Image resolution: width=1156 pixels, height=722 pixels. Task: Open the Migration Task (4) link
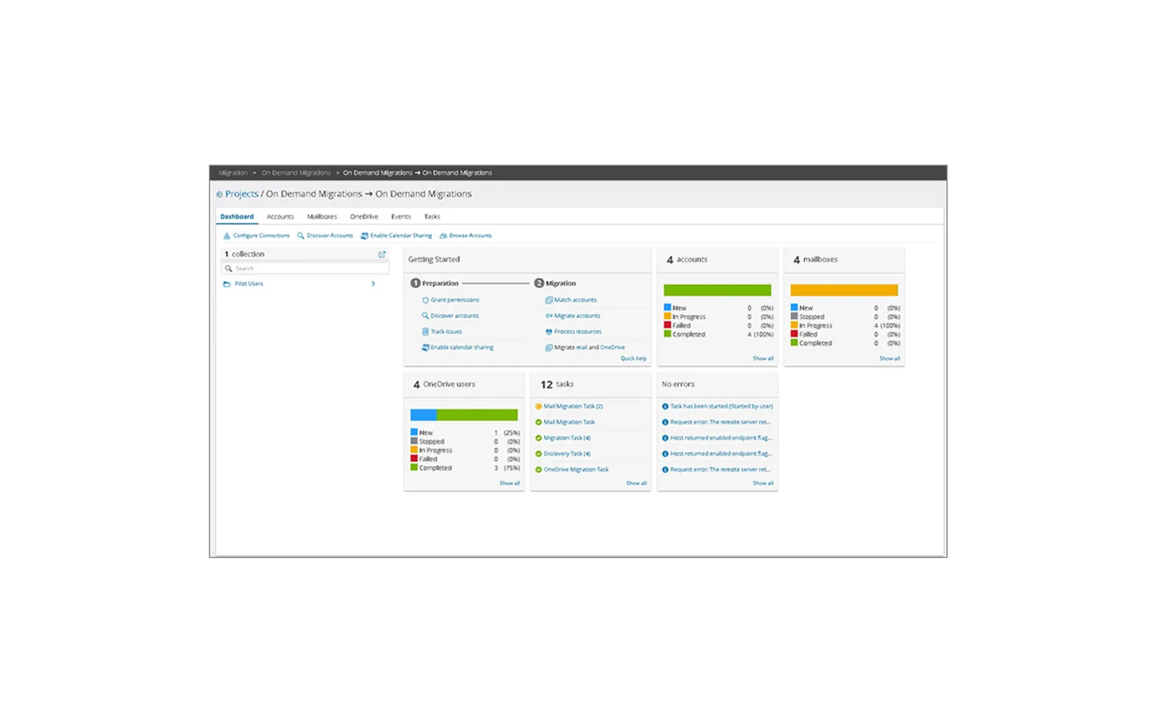[567, 438]
